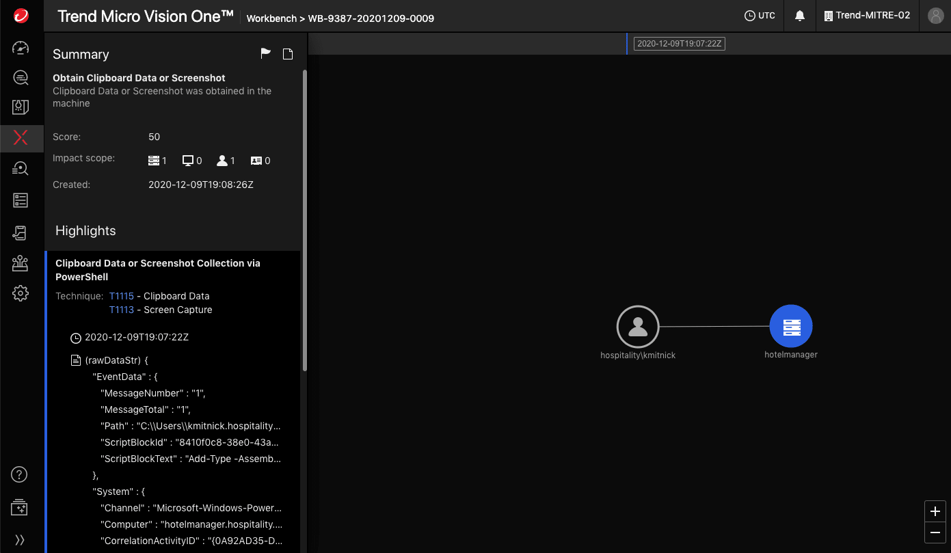Open the dashboard gauge icon in sidebar
Viewport: 951px width, 553px height.
pyautogui.click(x=21, y=48)
